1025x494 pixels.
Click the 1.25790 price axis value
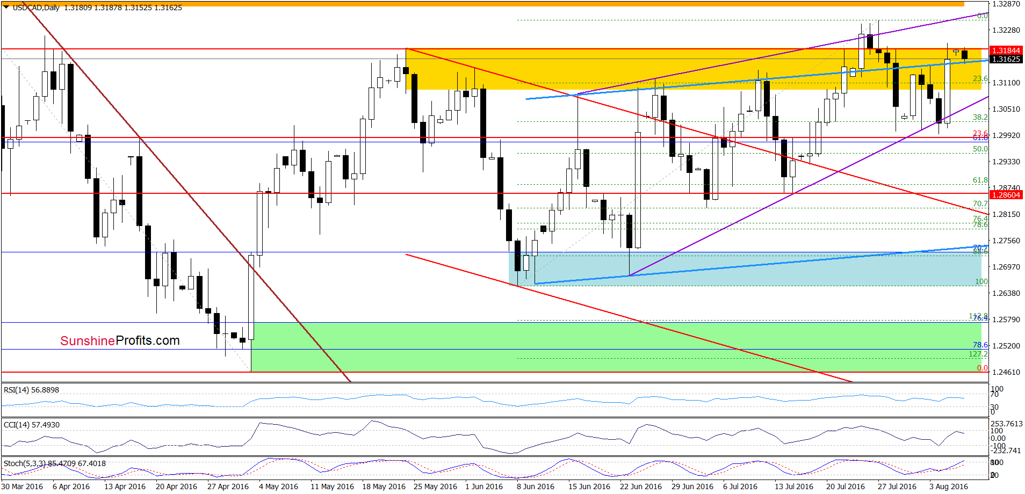pos(1006,319)
